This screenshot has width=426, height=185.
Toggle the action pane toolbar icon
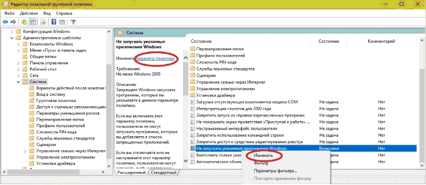pos(62,22)
